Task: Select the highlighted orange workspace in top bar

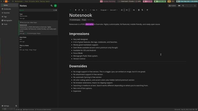Action: pos(6,1)
